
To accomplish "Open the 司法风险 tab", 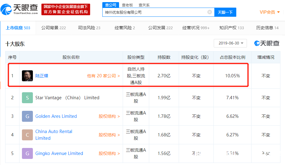I will click(x=89, y=28).
